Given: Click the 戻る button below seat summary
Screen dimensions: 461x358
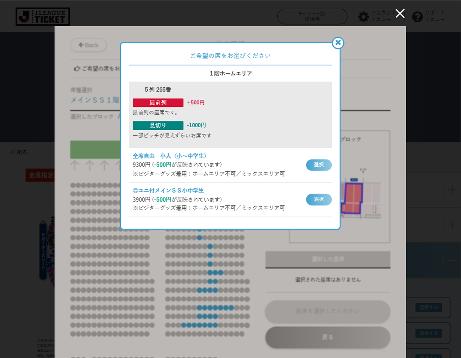Looking at the screenshot, I should pyautogui.click(x=327, y=337).
